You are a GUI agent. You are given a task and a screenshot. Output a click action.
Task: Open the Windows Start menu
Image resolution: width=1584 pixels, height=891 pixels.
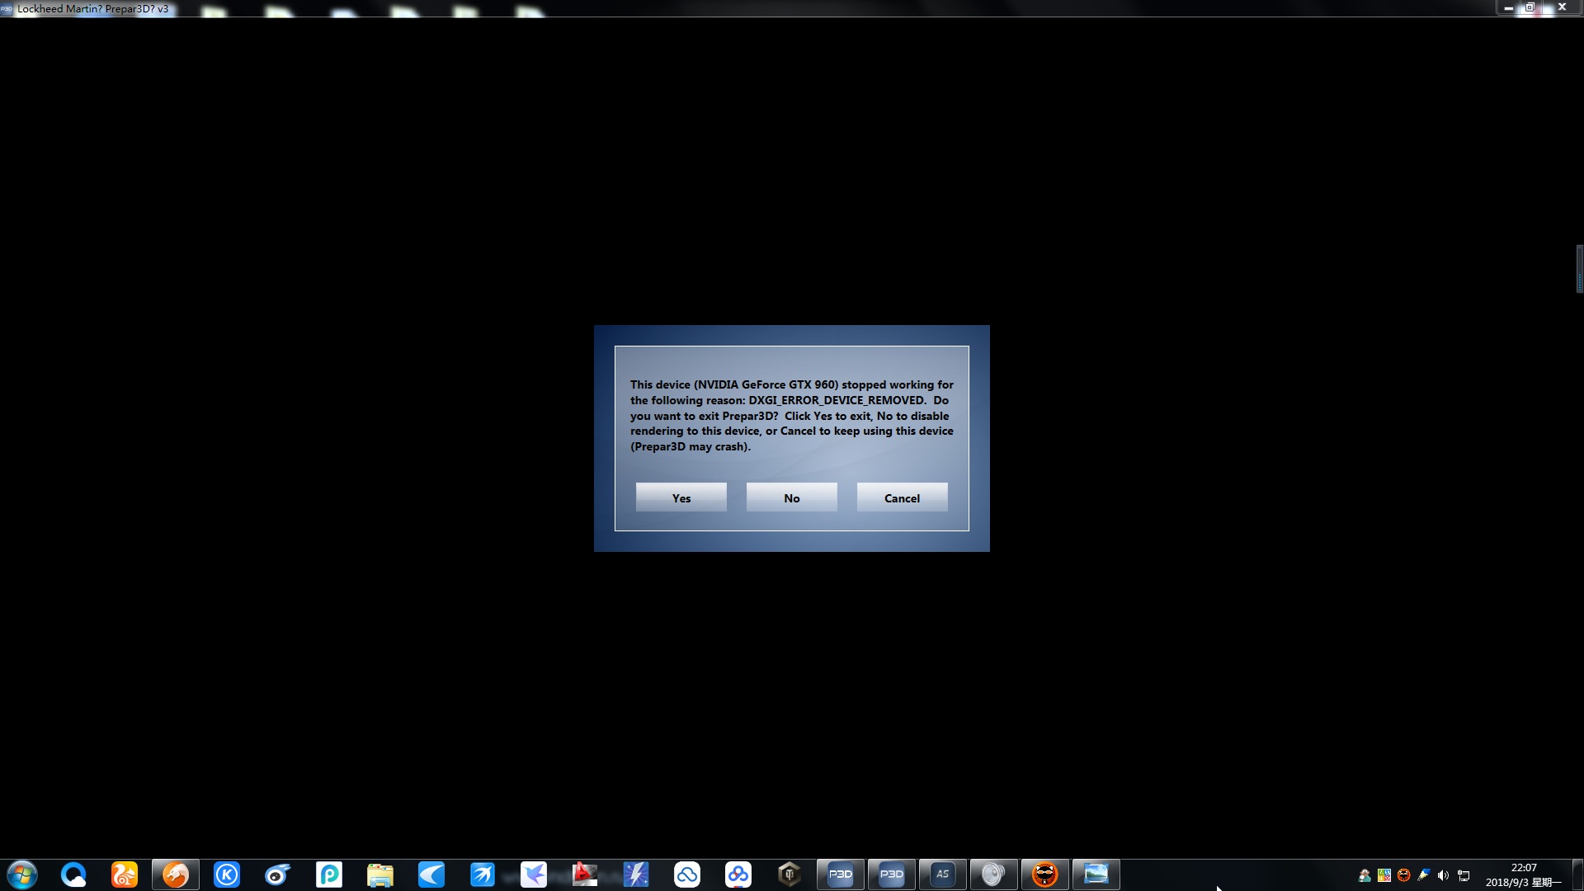[22, 874]
